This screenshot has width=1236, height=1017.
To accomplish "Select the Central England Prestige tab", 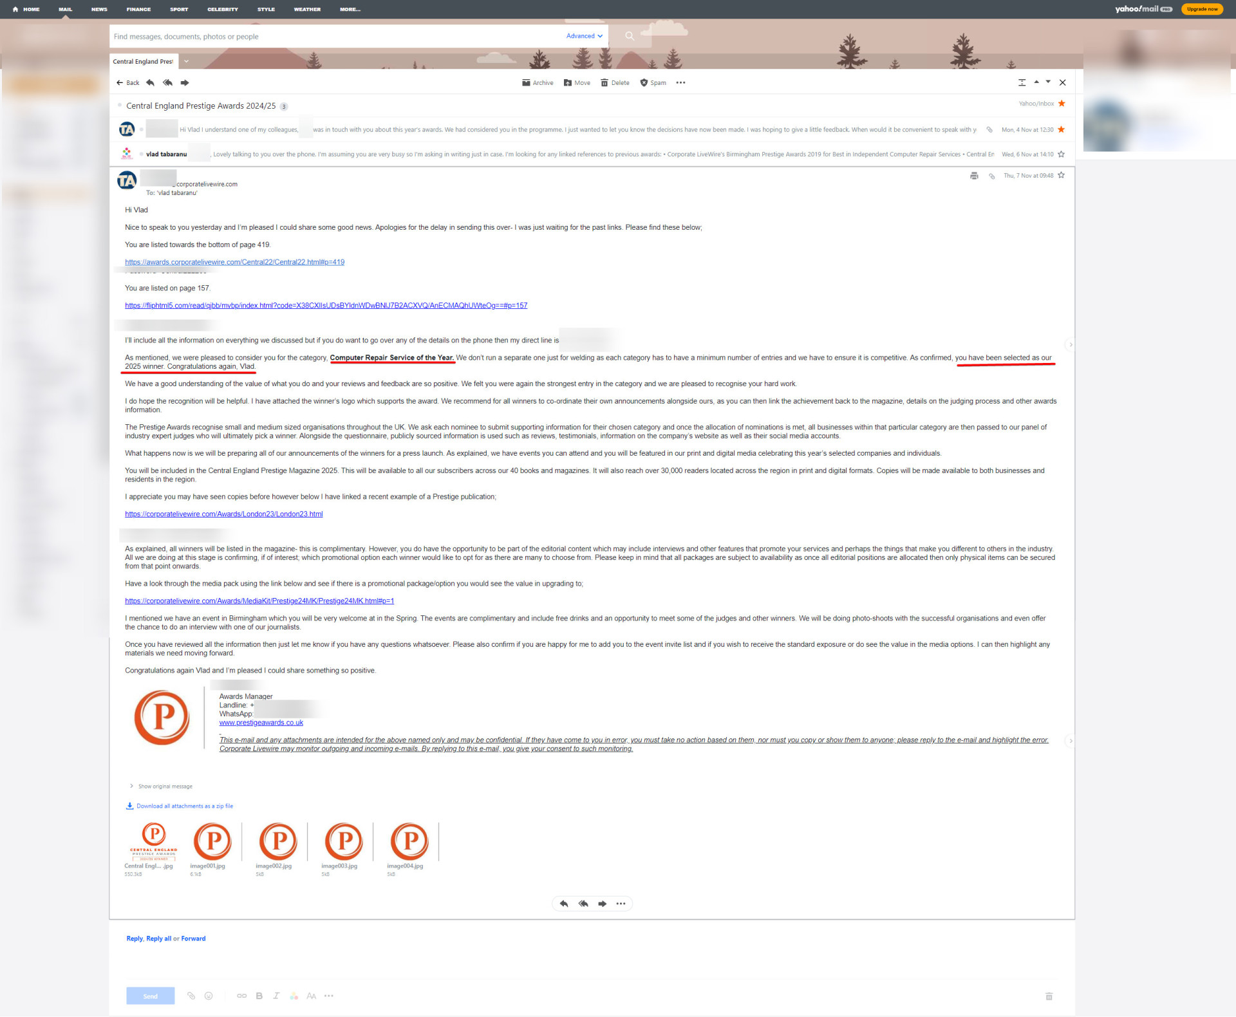I will (143, 62).
